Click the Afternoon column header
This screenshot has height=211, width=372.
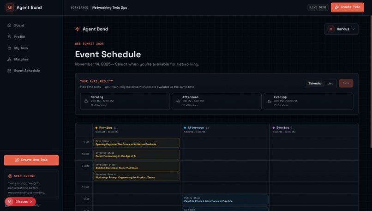(x=225, y=130)
